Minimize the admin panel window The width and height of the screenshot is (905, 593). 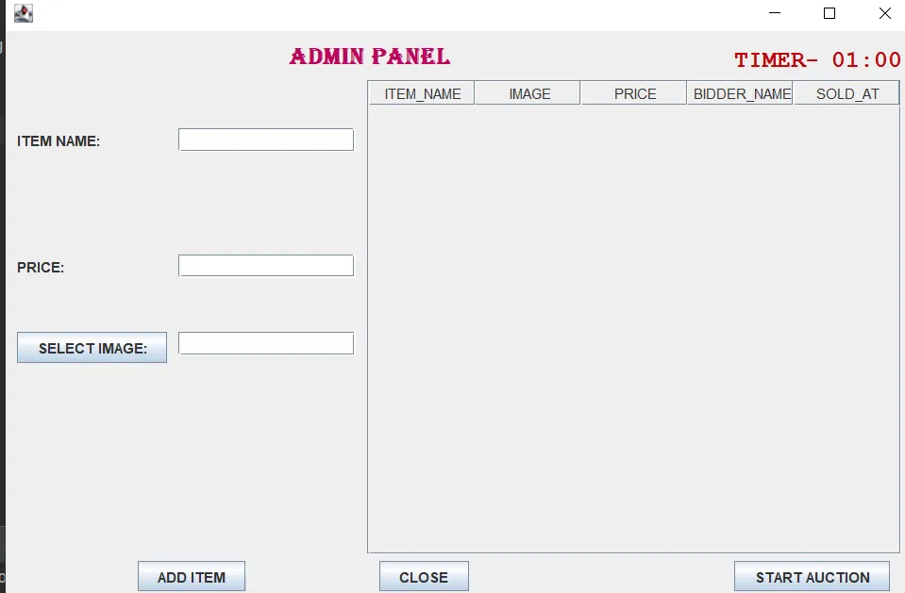click(x=774, y=14)
